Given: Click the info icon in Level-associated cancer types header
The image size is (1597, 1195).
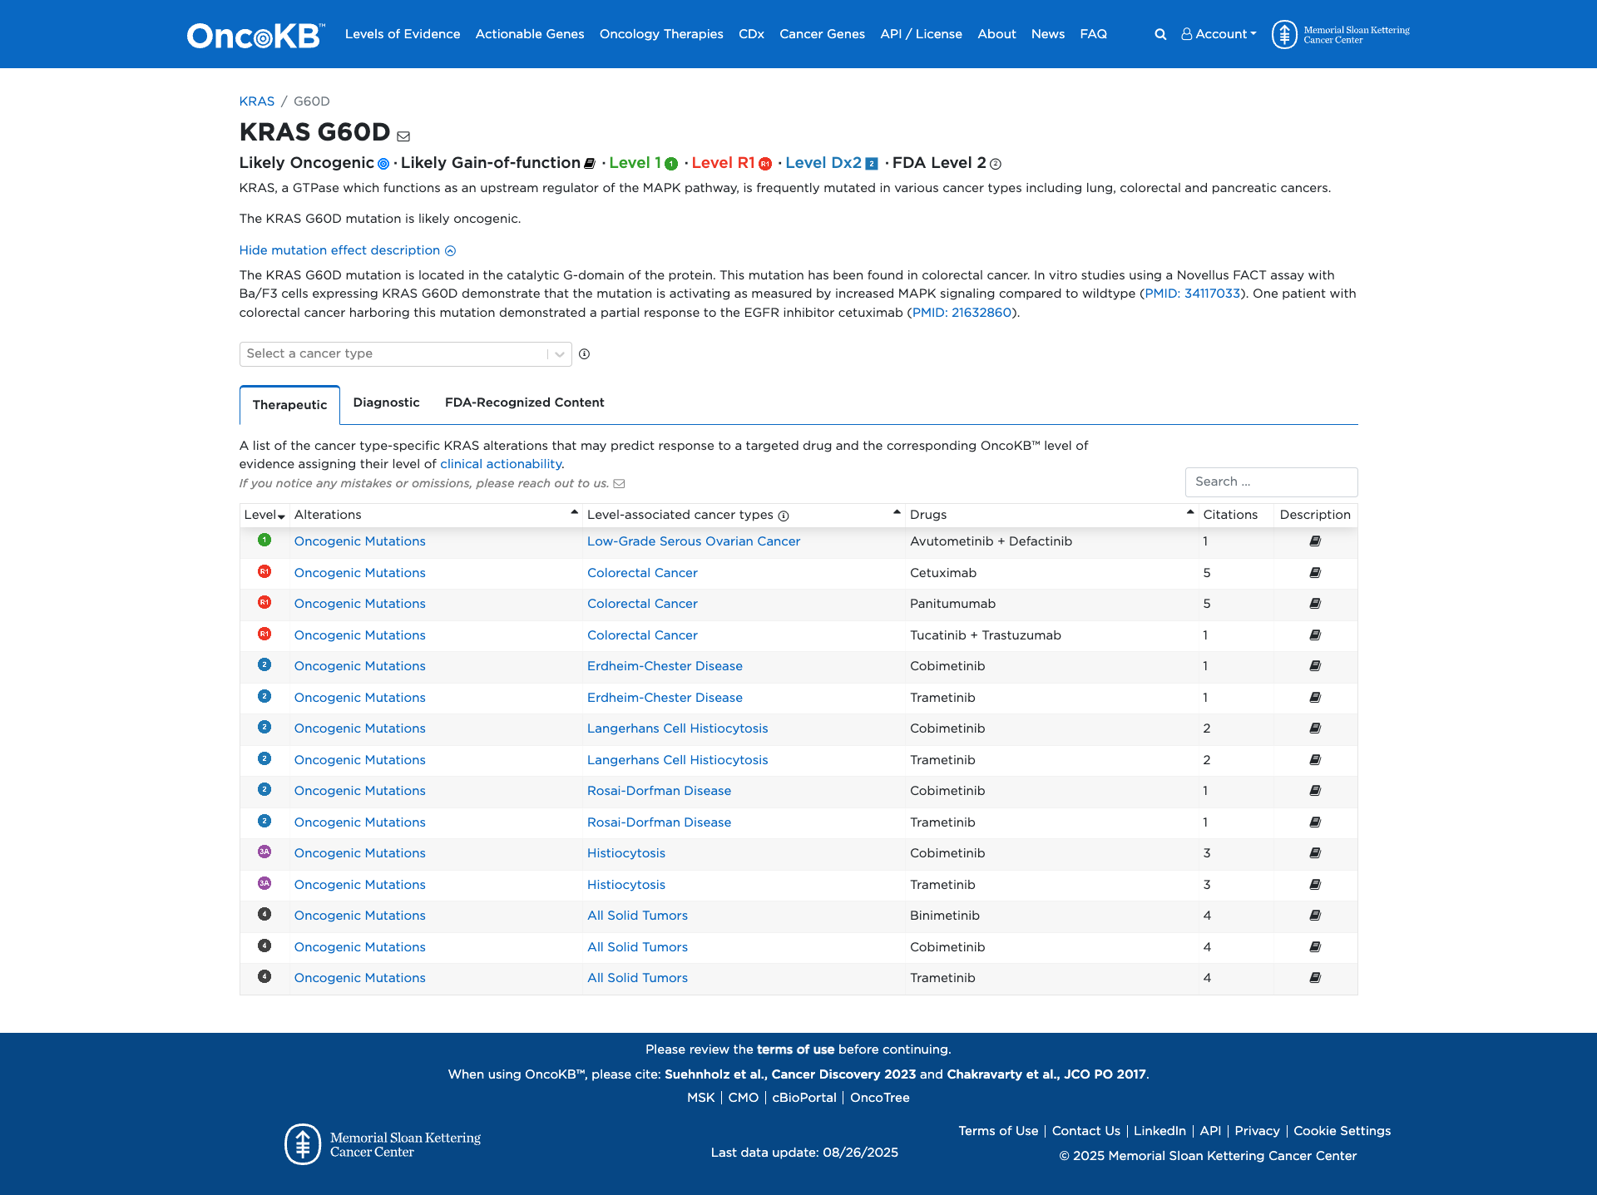Looking at the screenshot, I should (x=784, y=516).
